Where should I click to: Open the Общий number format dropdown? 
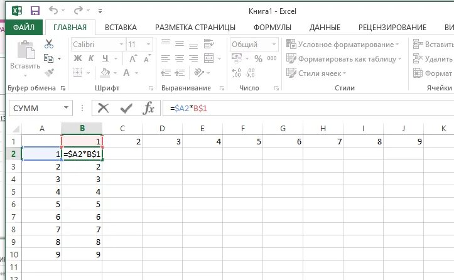[x=274, y=45]
